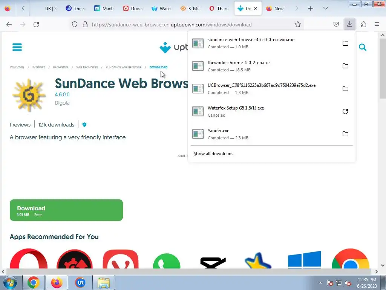Viewport: 386px width, 290px height.
Task: Click the SunDance sun app icon
Action: click(29, 95)
